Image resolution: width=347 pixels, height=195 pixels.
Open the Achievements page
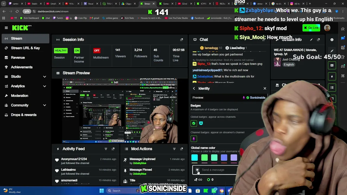[x=25, y=67]
